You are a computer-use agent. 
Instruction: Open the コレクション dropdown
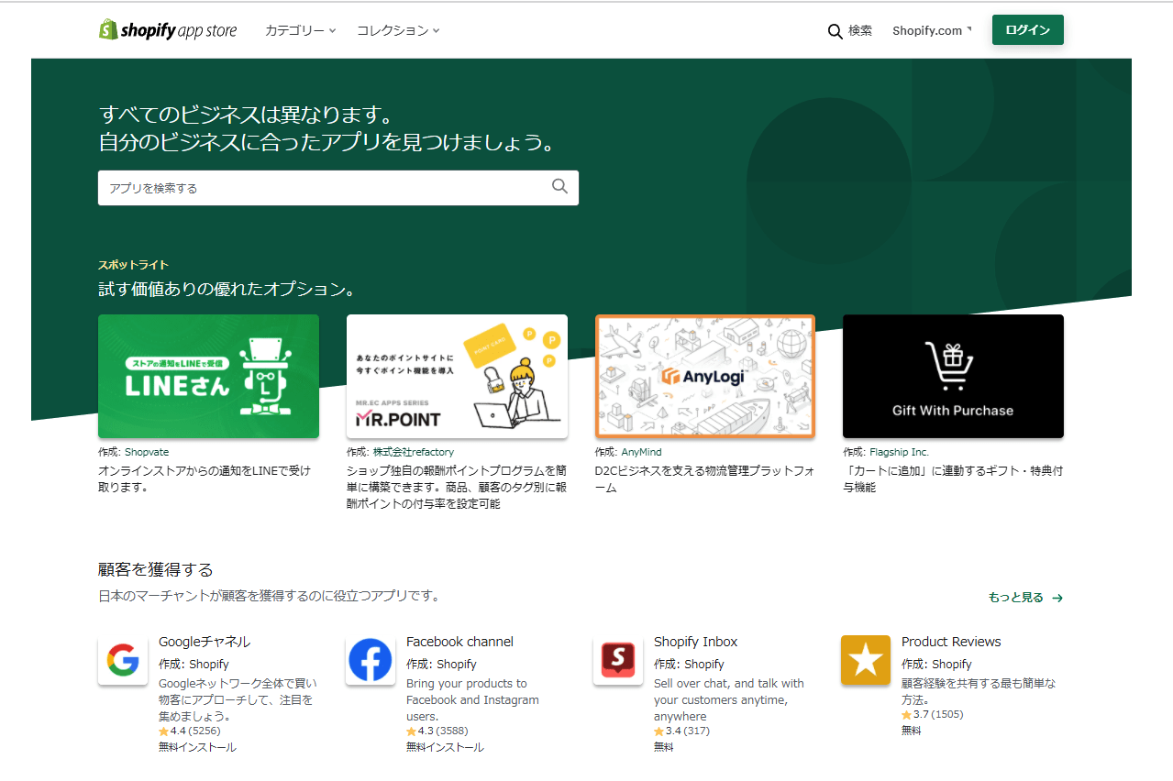[x=398, y=29]
